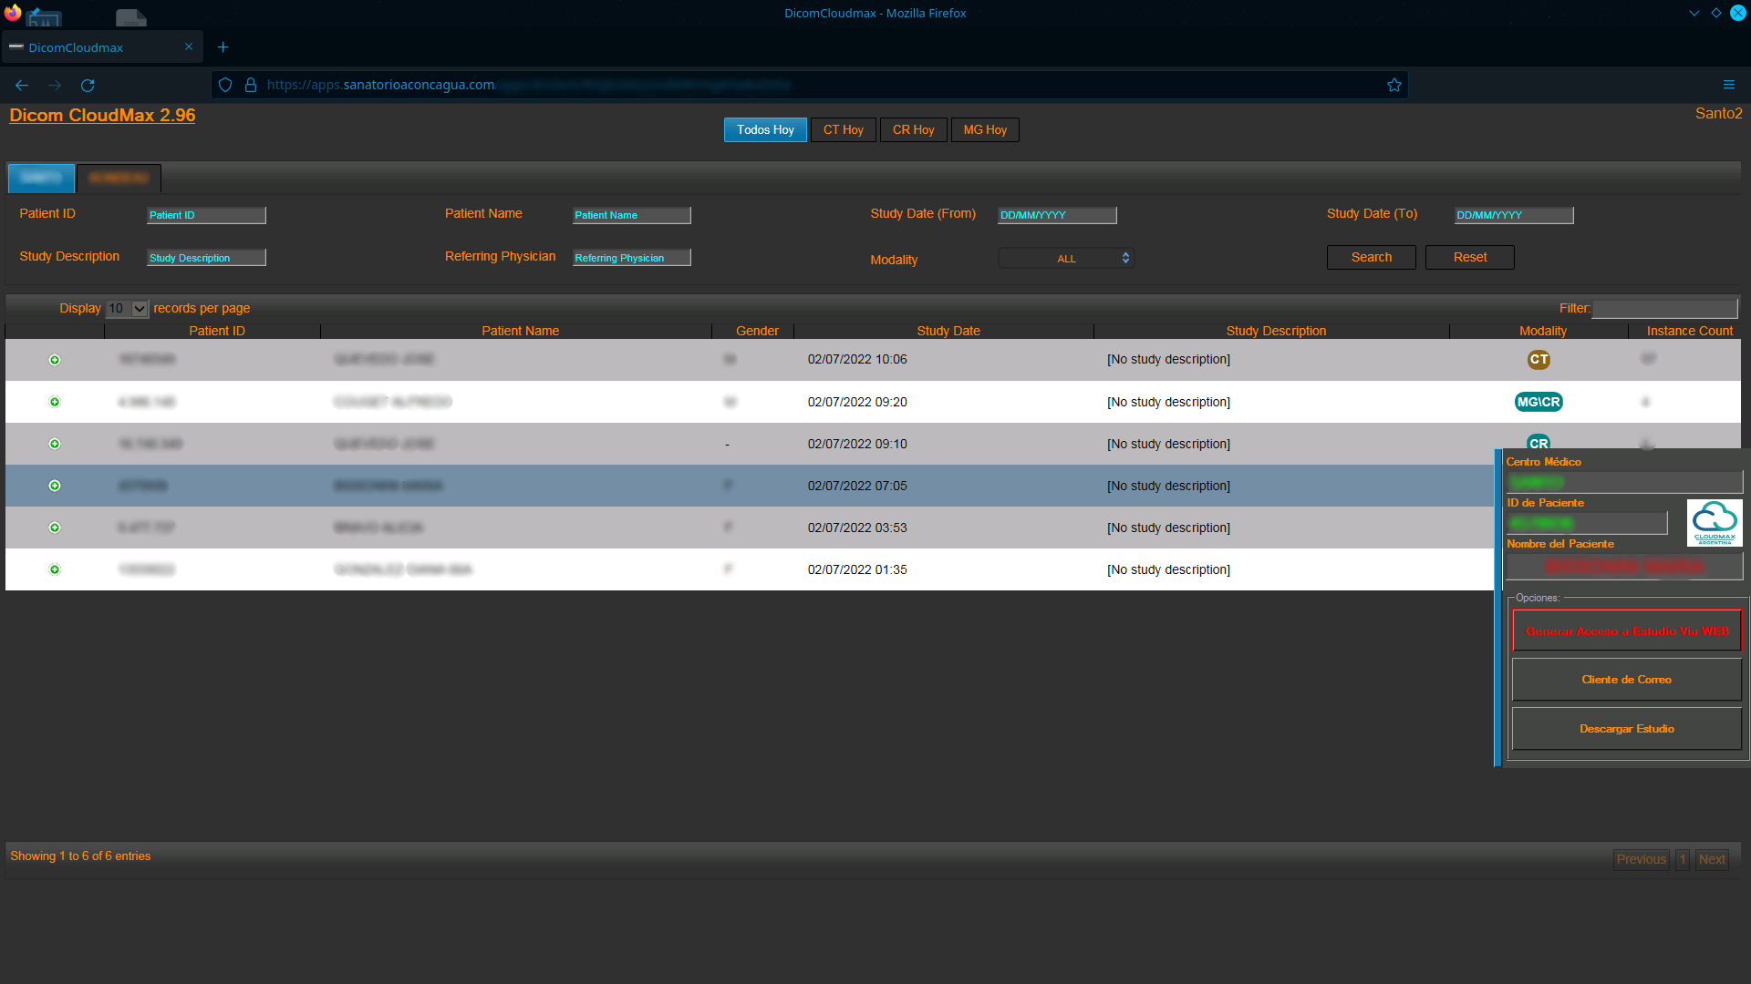View site security lock information
The width and height of the screenshot is (1751, 984).
(251, 85)
